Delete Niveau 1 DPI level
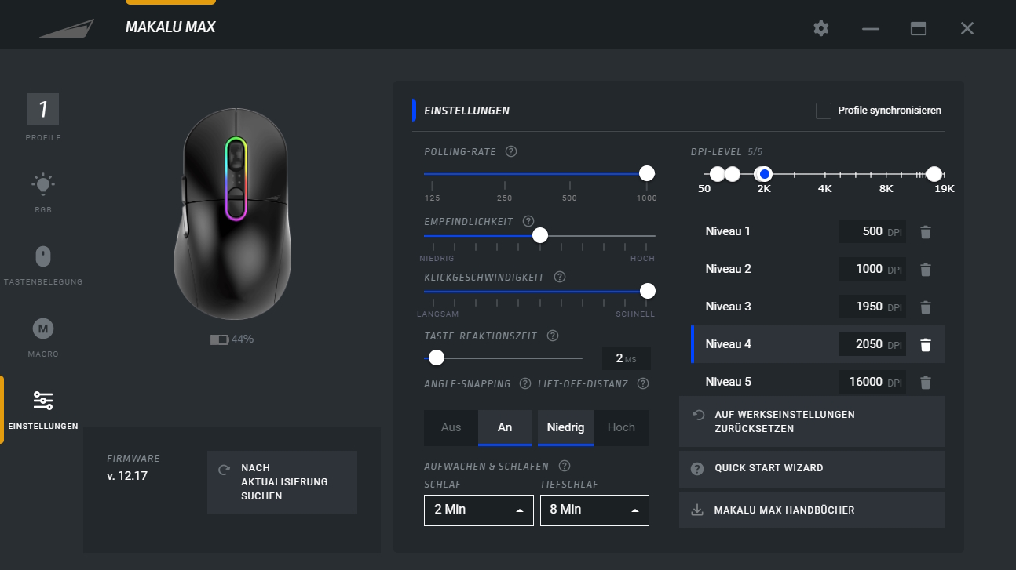 (x=926, y=232)
